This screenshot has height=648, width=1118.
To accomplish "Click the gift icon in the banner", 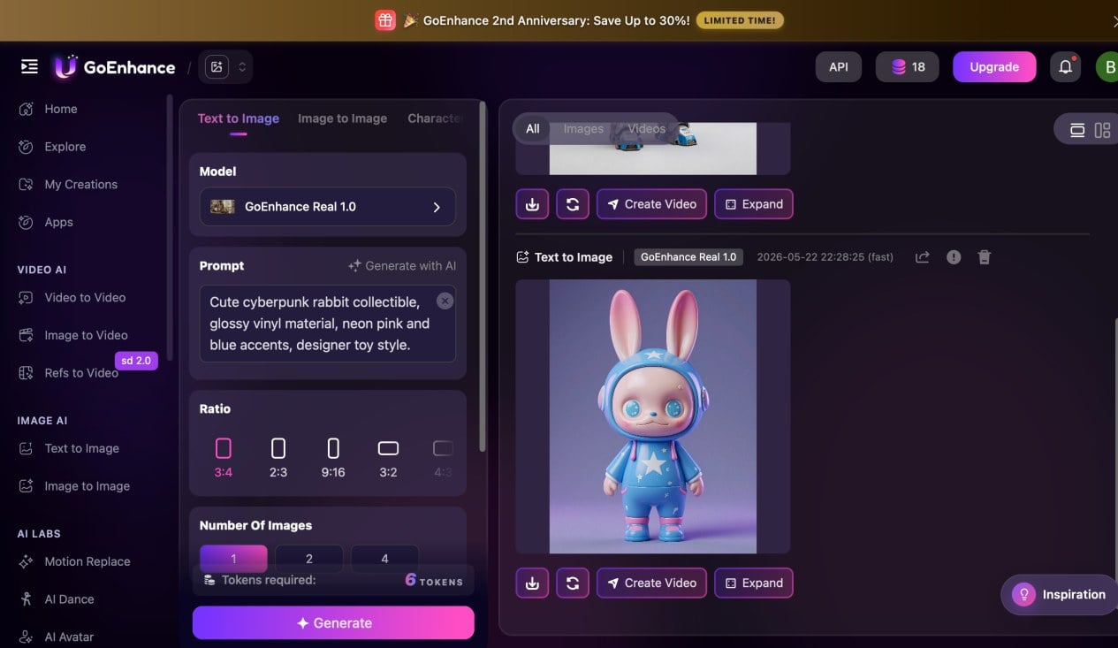I will coord(384,19).
